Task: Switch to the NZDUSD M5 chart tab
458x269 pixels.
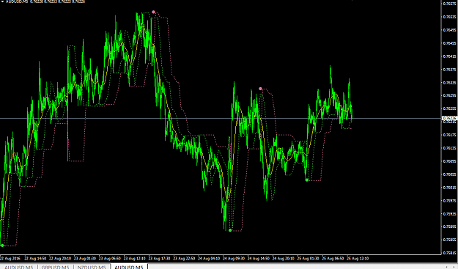Action: 92,267
